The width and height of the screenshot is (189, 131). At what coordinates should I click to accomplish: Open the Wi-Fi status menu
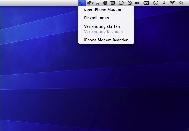click(x=172, y=3)
